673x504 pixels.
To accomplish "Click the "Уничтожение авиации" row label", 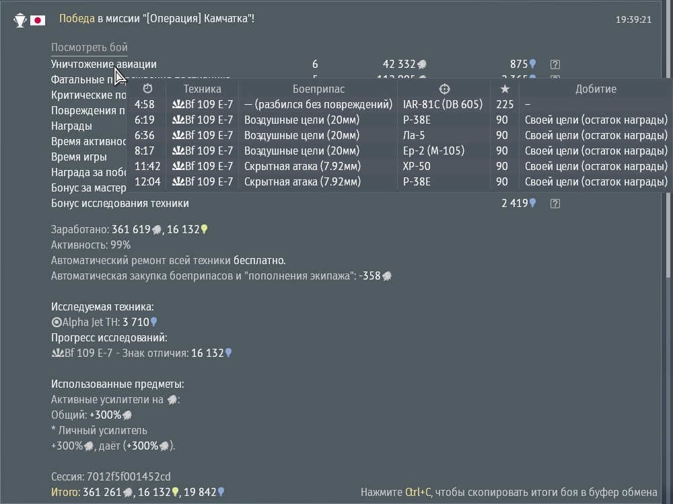I will [104, 65].
